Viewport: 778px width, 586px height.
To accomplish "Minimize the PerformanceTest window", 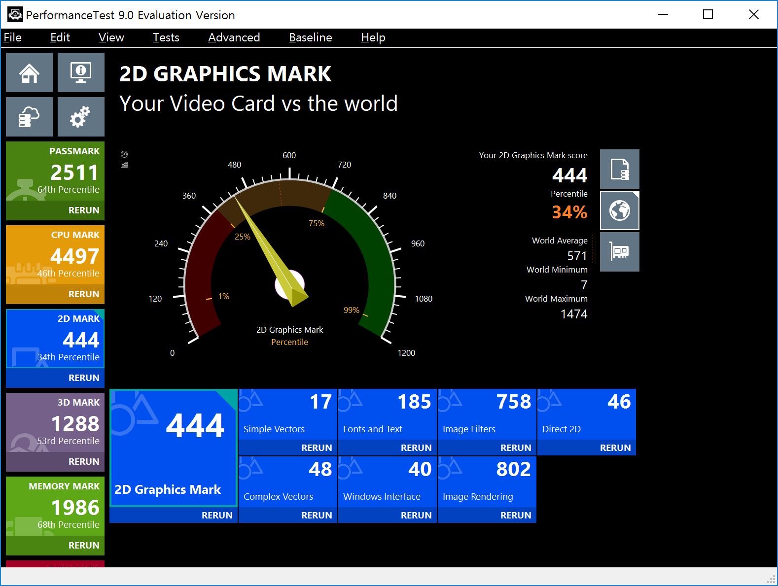I will [x=663, y=15].
